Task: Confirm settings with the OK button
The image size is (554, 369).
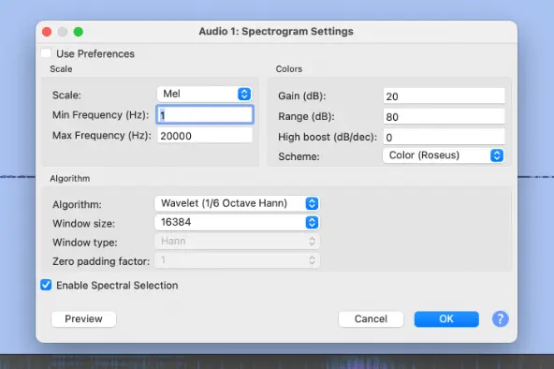Action: 446,318
